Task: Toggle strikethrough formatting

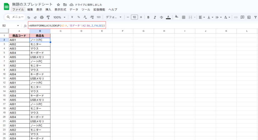Action: pyautogui.click(x=162, y=17)
